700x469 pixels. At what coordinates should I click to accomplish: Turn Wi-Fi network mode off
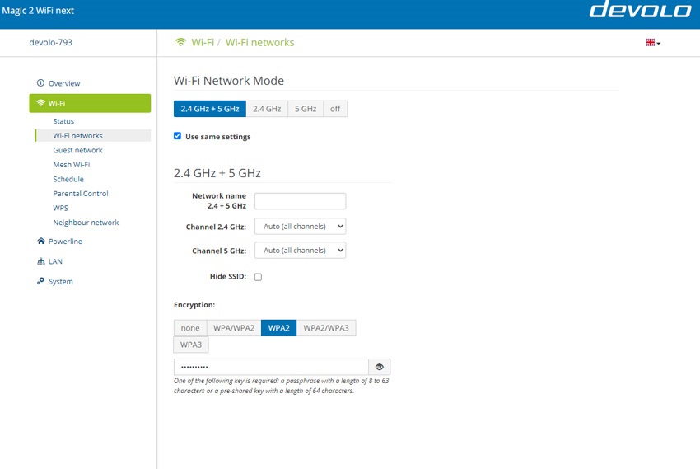pyautogui.click(x=335, y=109)
